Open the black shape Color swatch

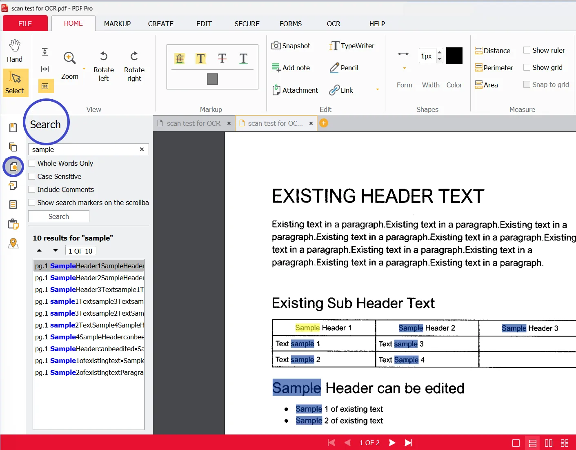tap(454, 56)
